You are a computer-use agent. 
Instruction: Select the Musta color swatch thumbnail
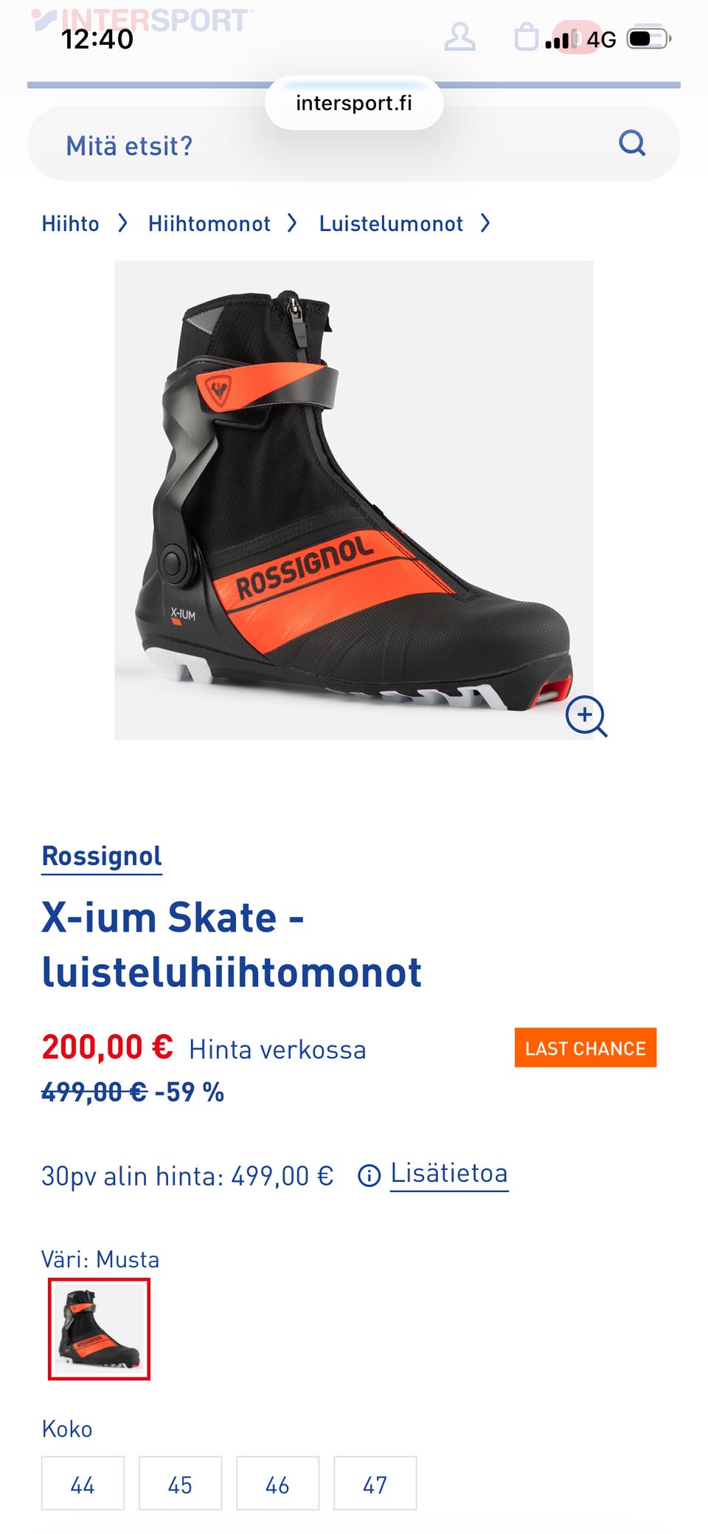pos(99,1329)
